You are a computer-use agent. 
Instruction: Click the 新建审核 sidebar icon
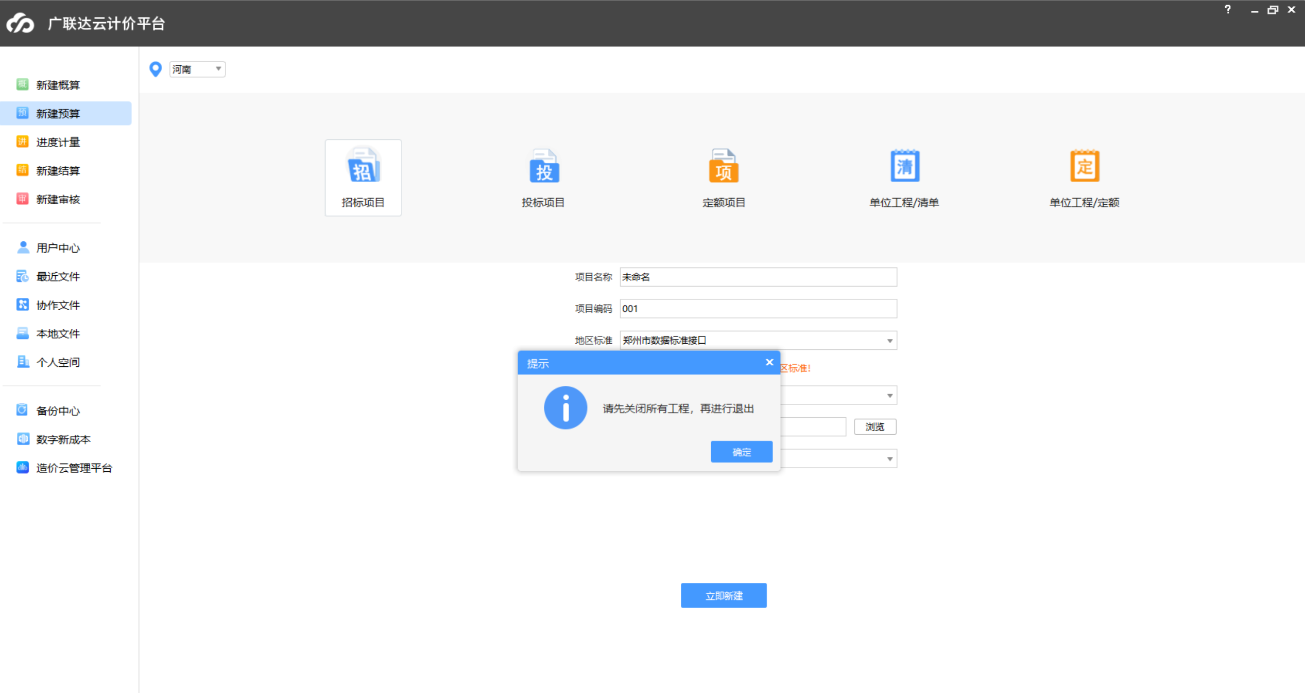coord(22,199)
